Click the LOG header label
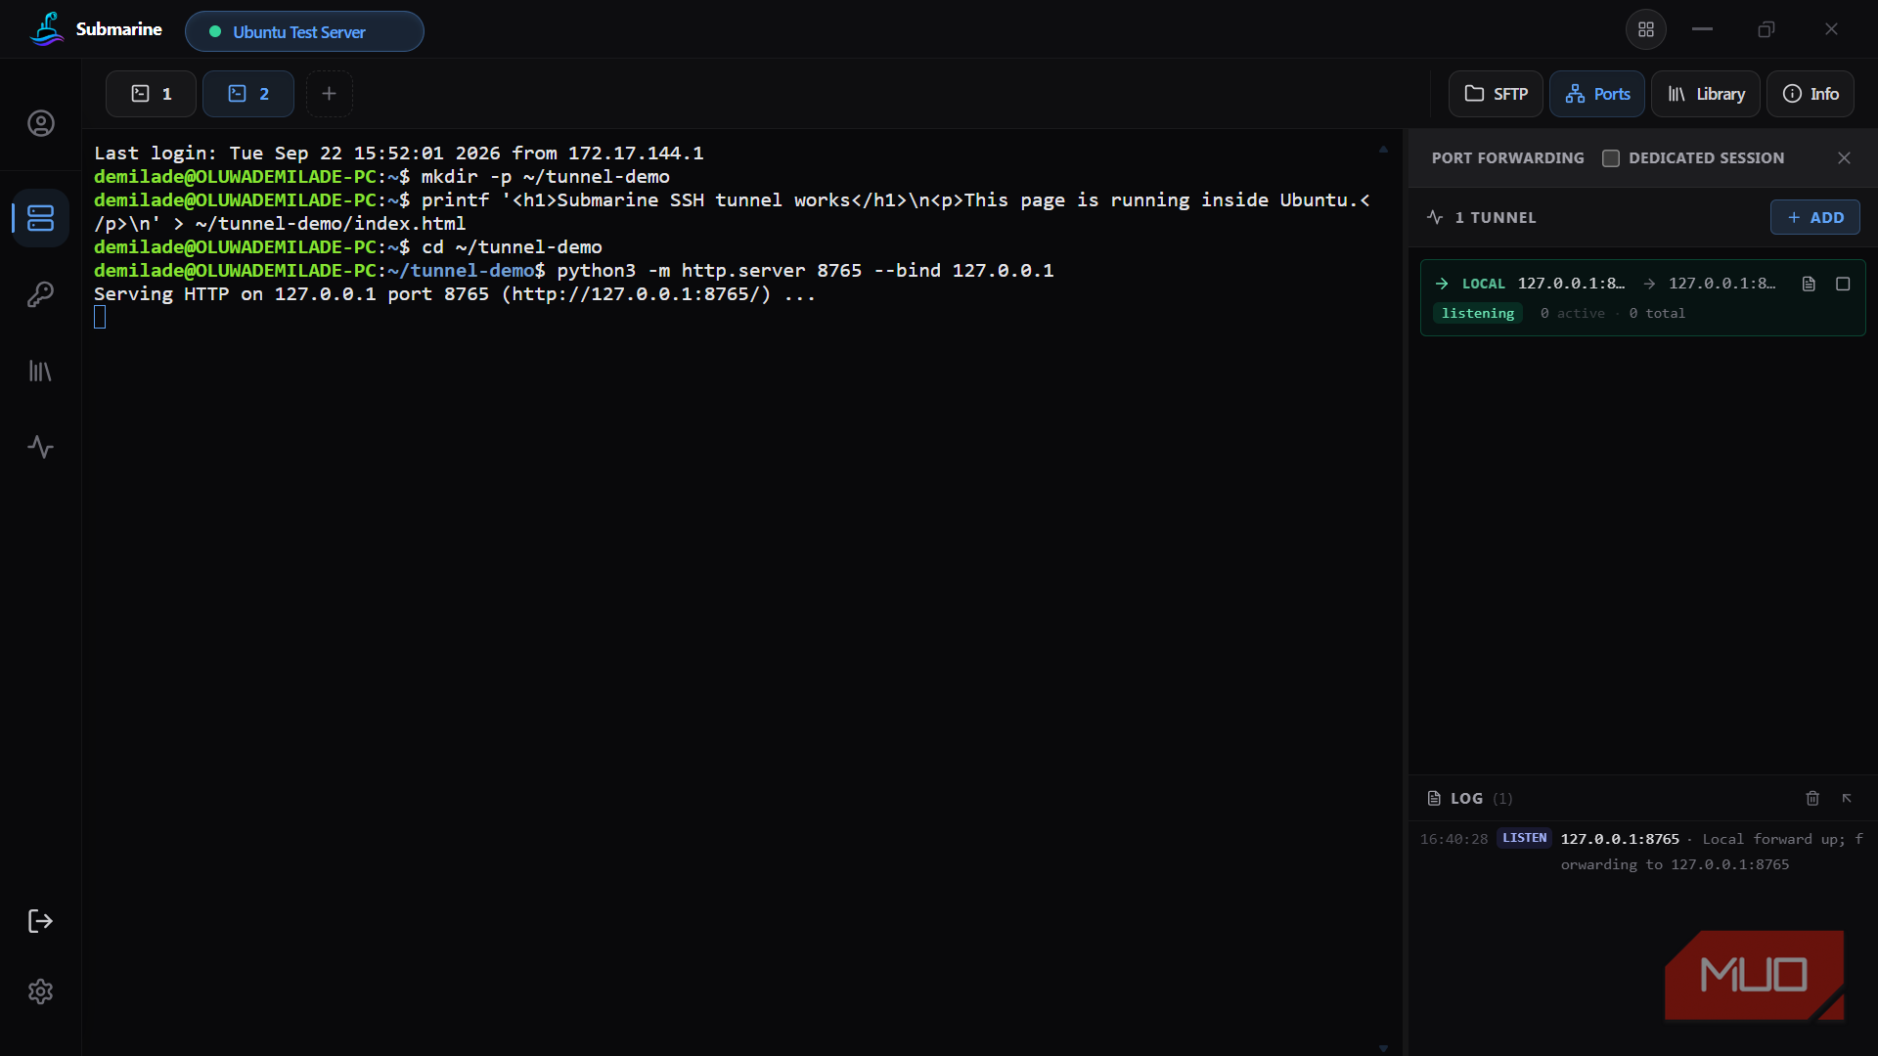Viewport: 1878px width, 1056px height. tap(1466, 799)
